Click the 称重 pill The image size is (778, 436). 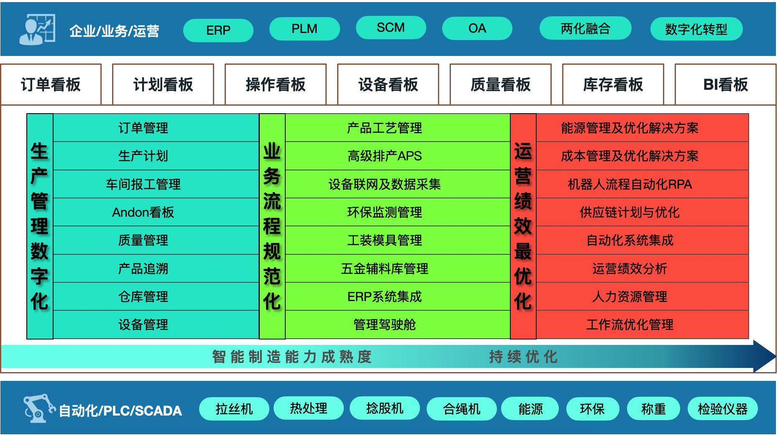click(x=653, y=408)
